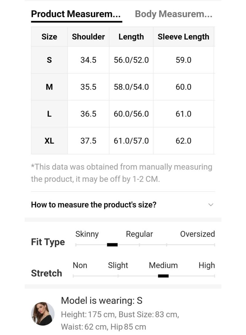Click the "Model is wearing: S" text
Screen dimensions: 246x335
coord(102,300)
